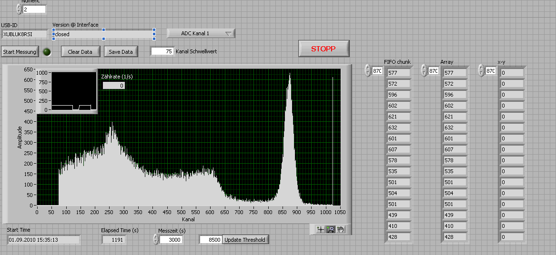Click the Numeric stepper arrows at top

click(x=19, y=9)
